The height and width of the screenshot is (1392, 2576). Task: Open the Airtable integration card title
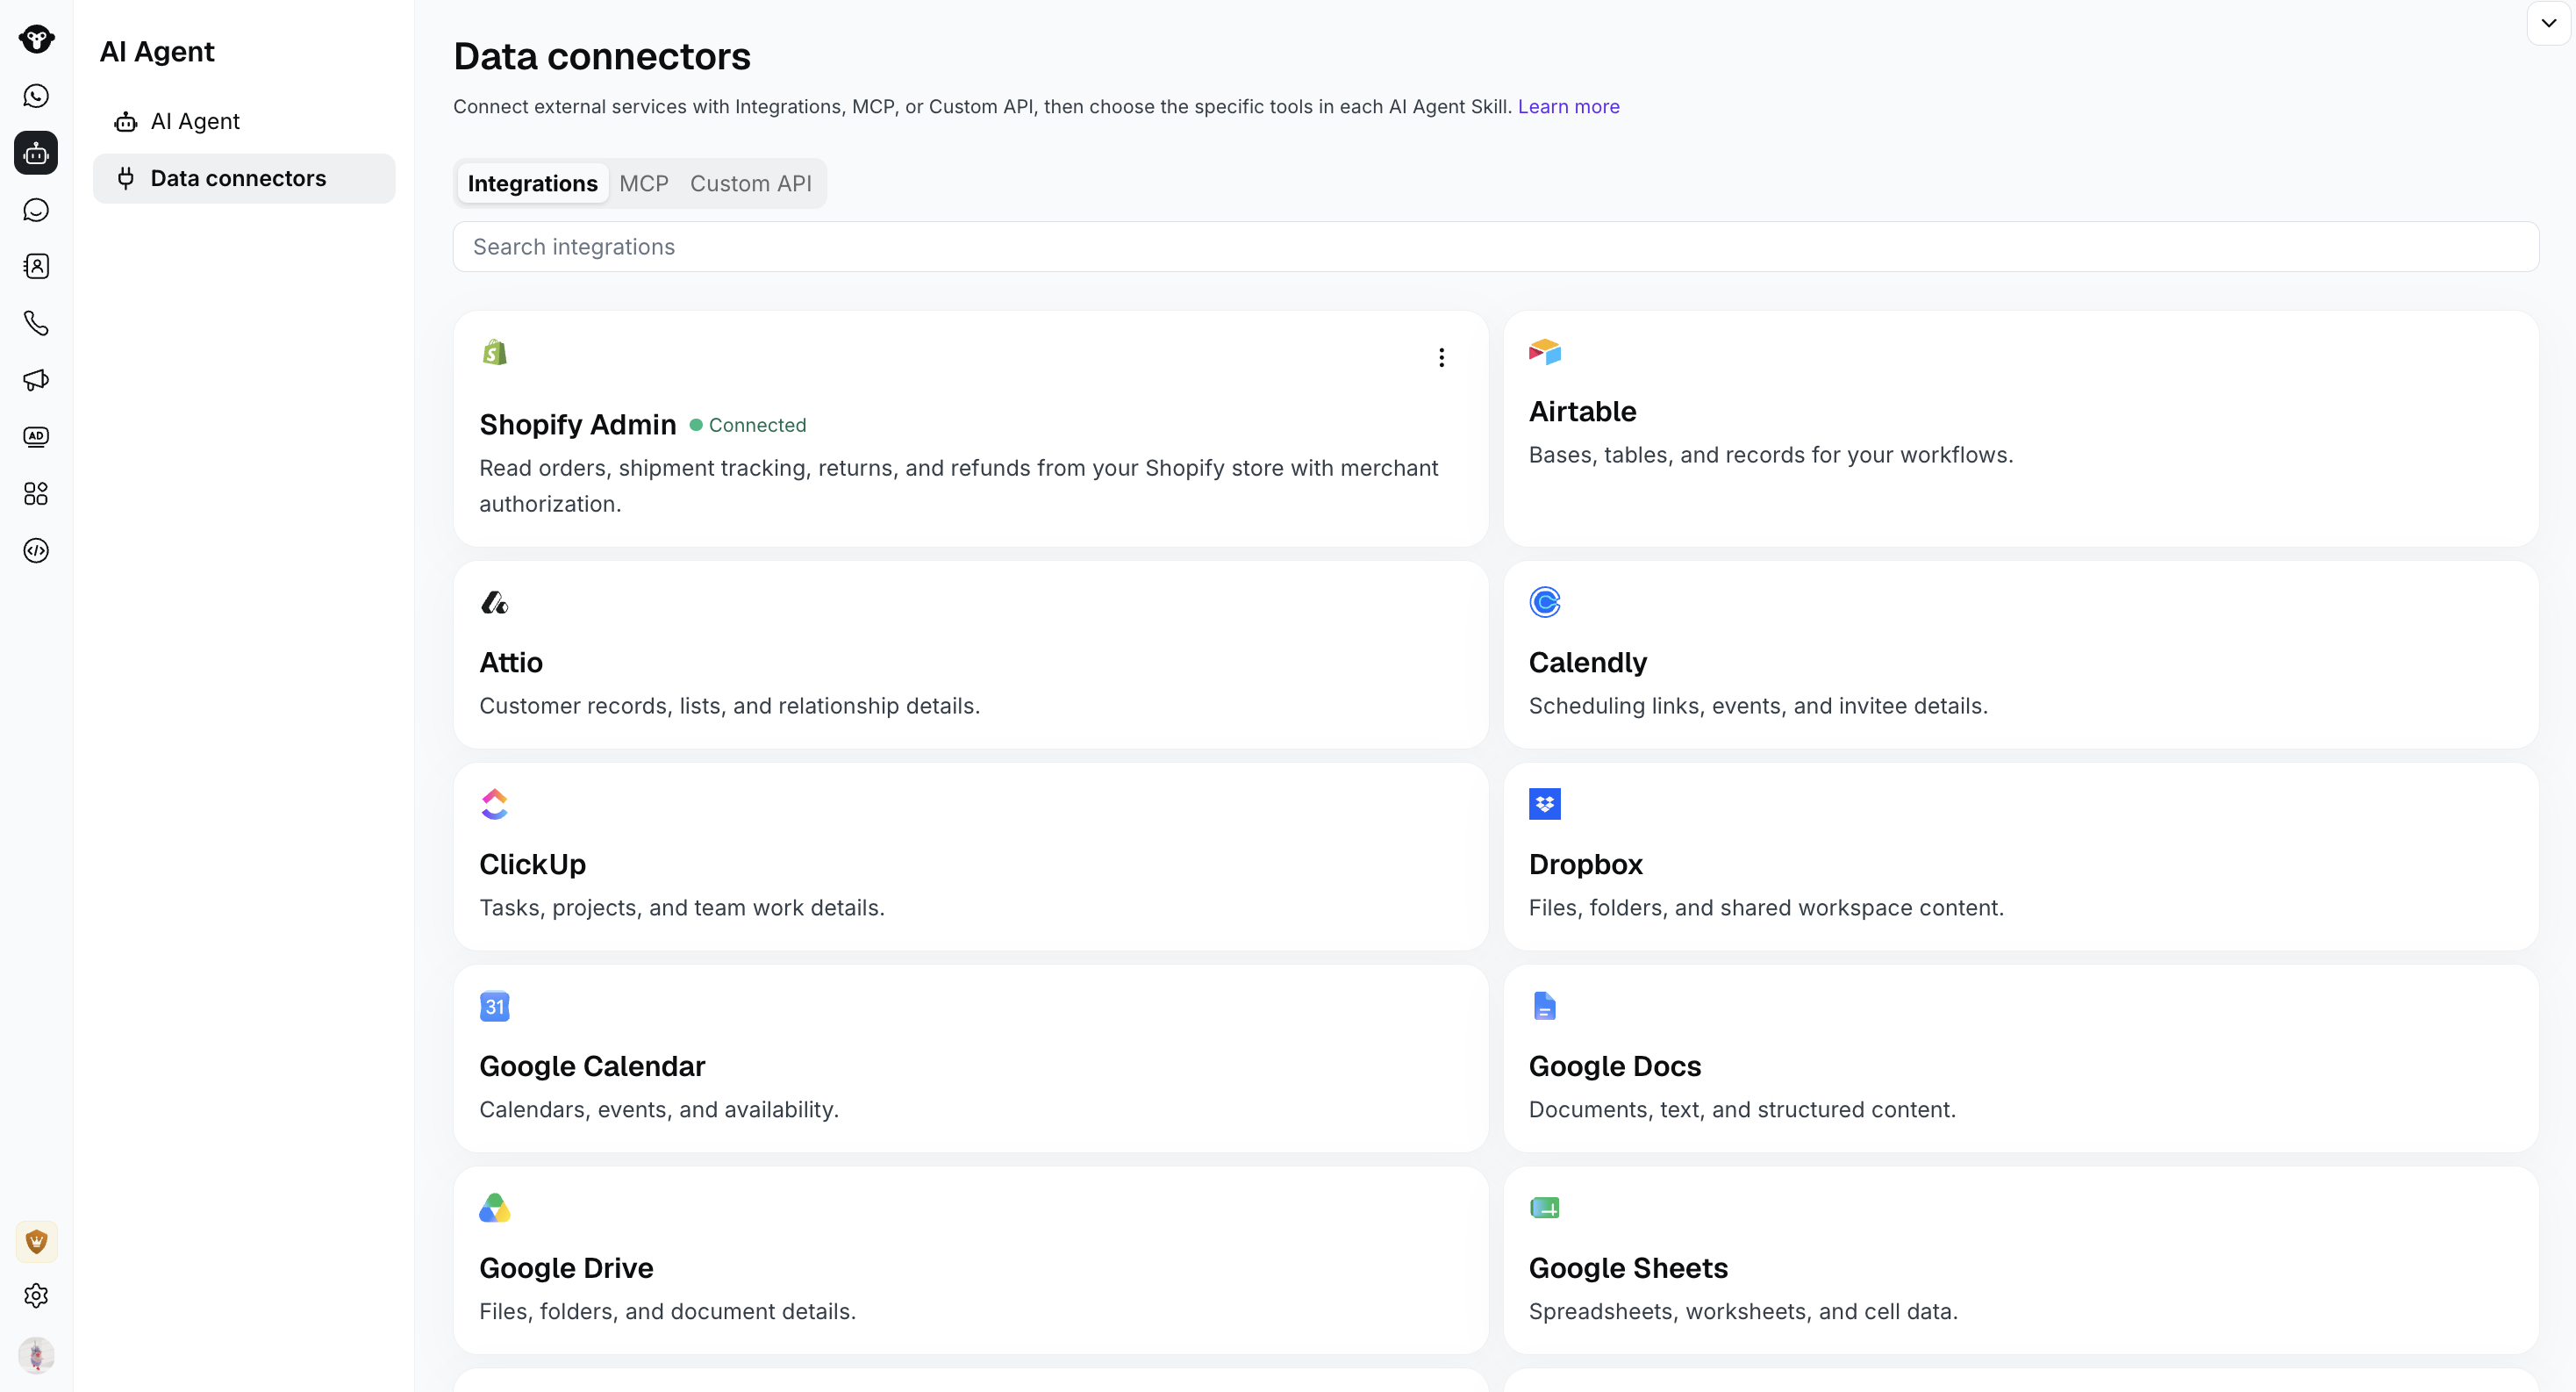pyautogui.click(x=1582, y=411)
